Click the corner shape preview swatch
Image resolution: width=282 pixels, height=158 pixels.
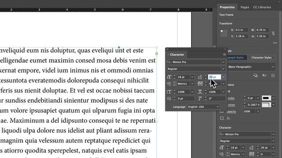[266, 105]
